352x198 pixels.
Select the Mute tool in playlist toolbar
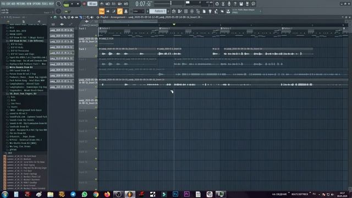tap(73, 17)
